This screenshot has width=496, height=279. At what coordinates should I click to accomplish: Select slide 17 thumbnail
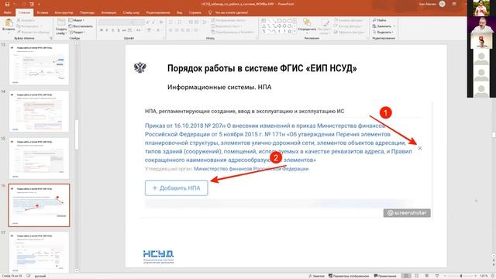[40, 252]
